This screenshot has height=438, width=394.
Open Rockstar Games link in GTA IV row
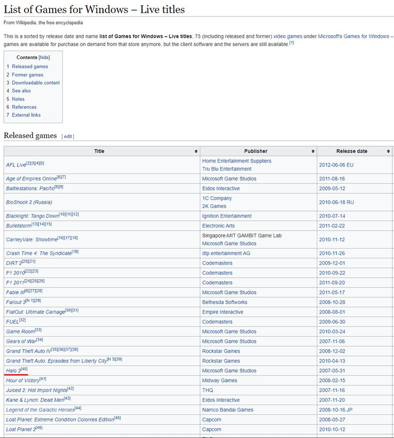(x=221, y=351)
